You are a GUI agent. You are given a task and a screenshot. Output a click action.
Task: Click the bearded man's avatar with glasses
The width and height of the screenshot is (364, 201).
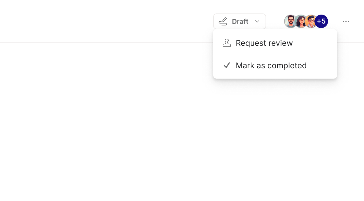(x=290, y=21)
